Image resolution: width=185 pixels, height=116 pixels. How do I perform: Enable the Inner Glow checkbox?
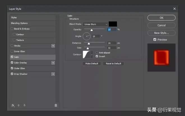[12, 51]
